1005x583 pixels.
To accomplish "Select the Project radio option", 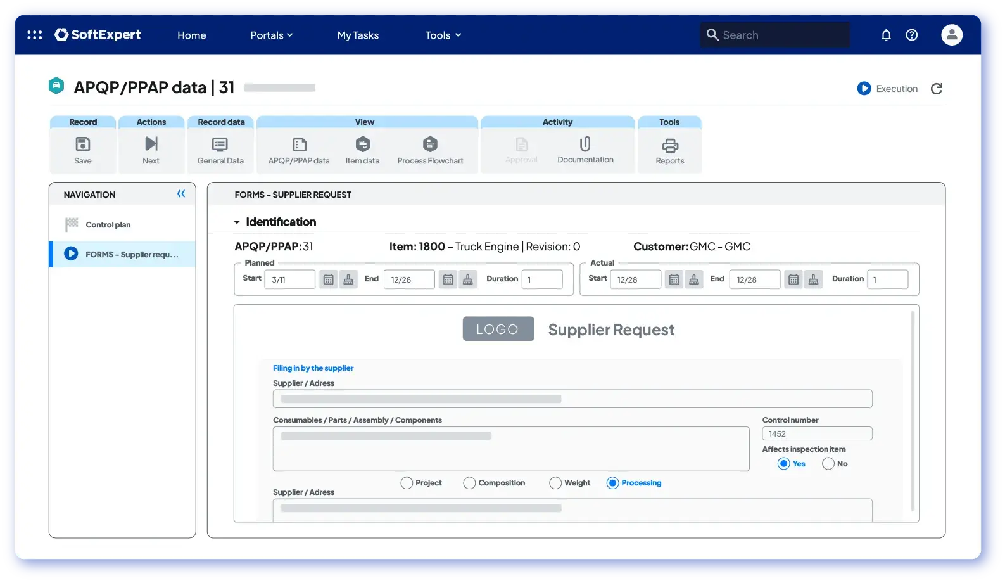I will click(x=407, y=483).
